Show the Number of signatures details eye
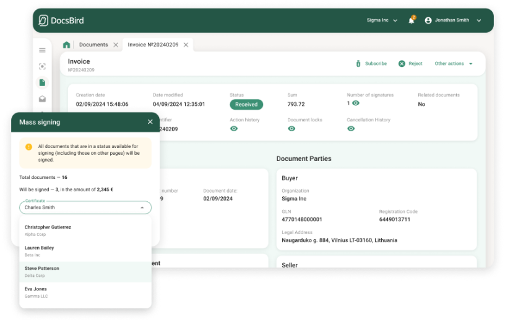This screenshot has width=505, height=322. (x=356, y=103)
